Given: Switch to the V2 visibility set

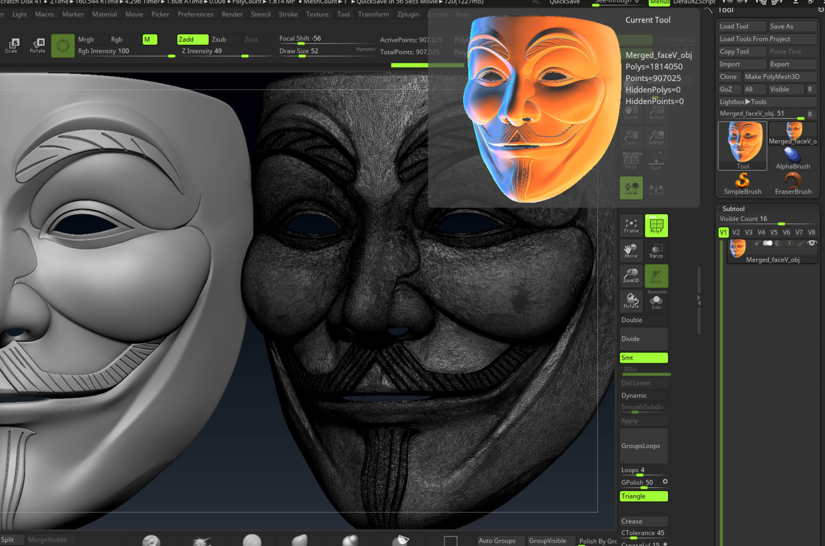Looking at the screenshot, I should 736,232.
